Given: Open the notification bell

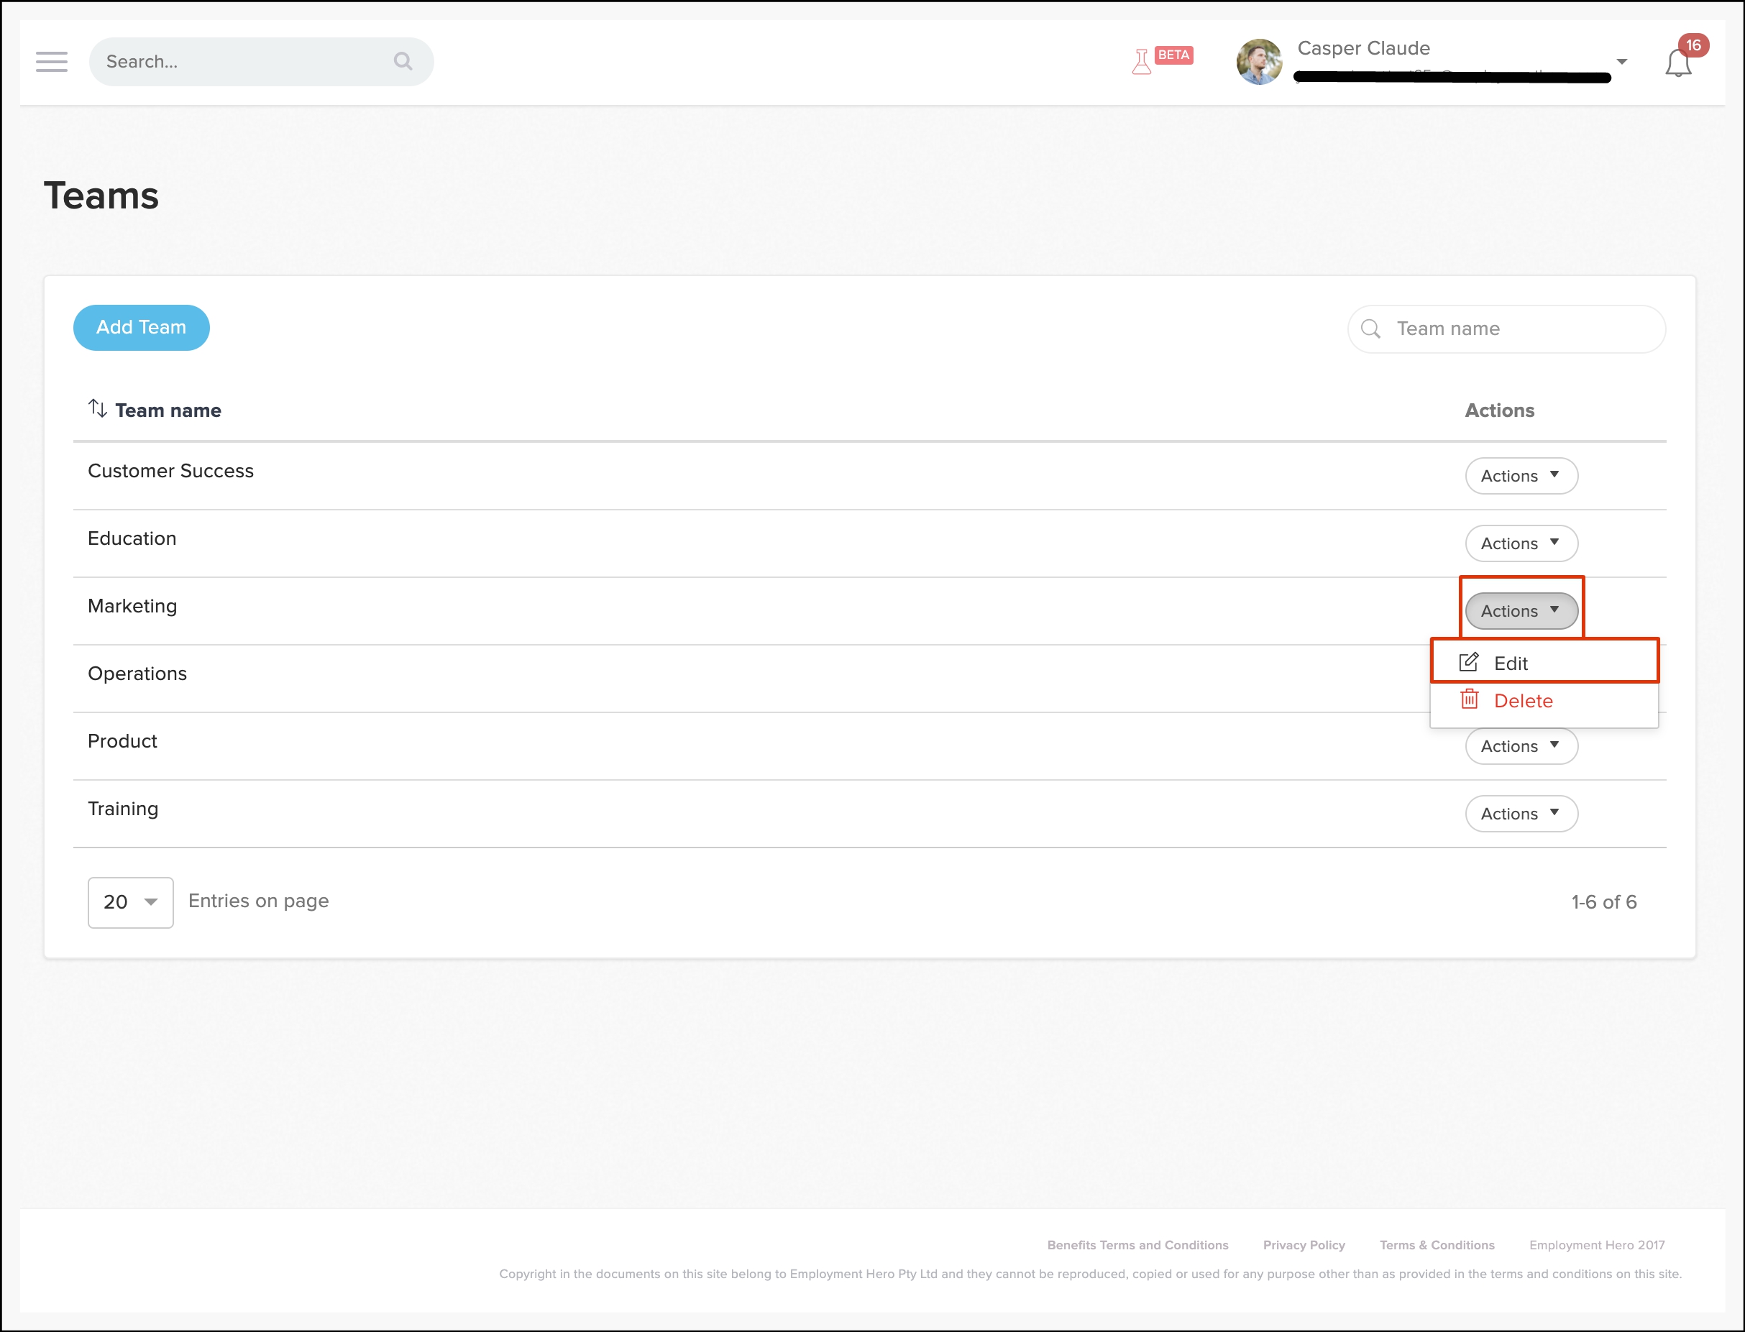Looking at the screenshot, I should point(1678,63).
